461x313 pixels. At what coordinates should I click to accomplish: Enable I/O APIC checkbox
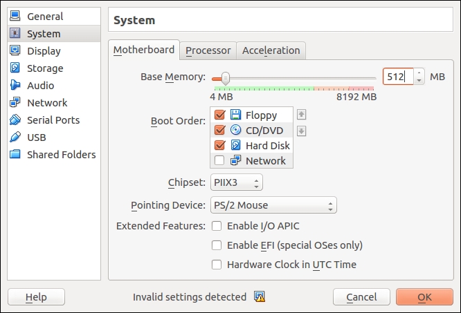click(217, 226)
